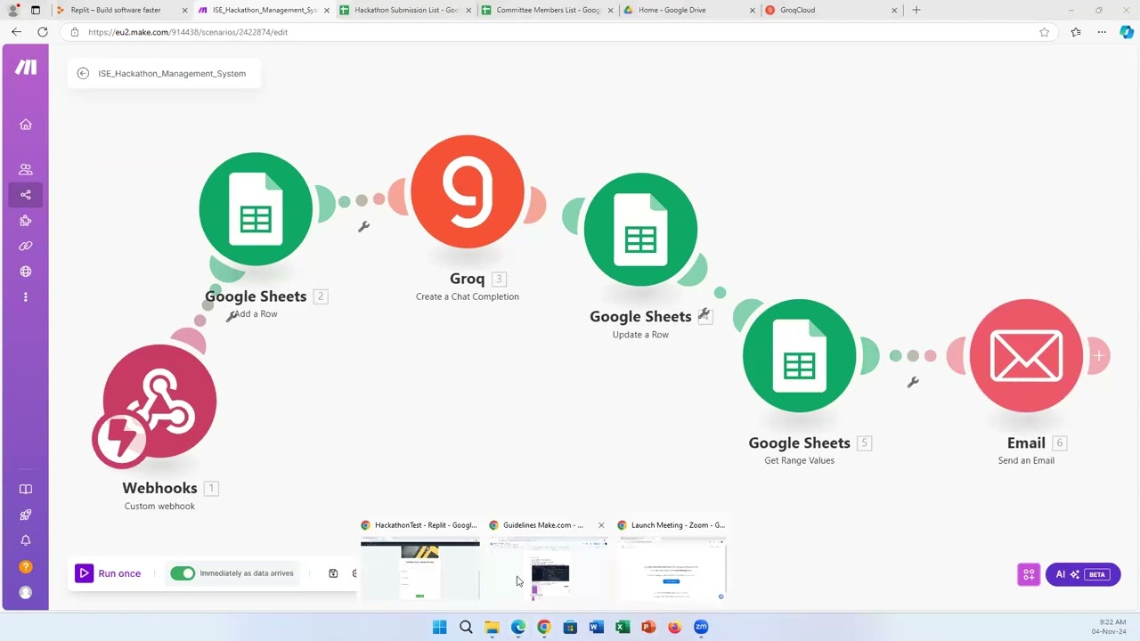Open File Explorer from taskbar
Screen dimensions: 1140x641
[492, 628]
